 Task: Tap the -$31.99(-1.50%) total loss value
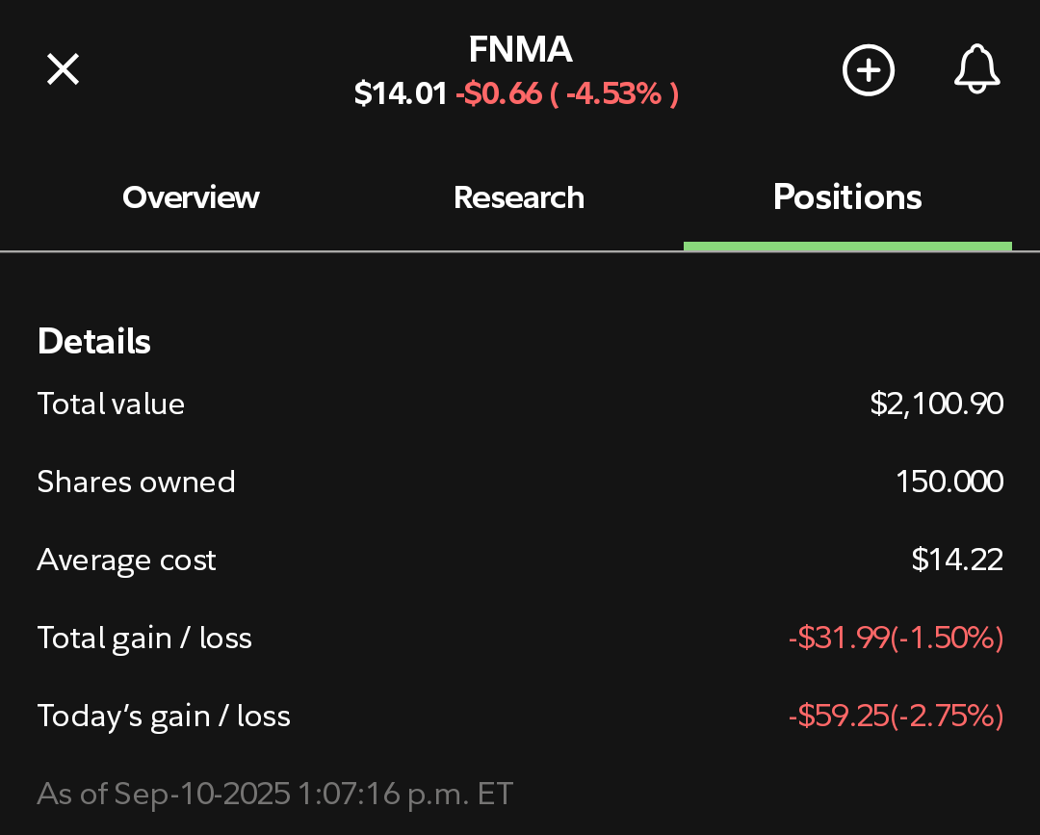[897, 638]
